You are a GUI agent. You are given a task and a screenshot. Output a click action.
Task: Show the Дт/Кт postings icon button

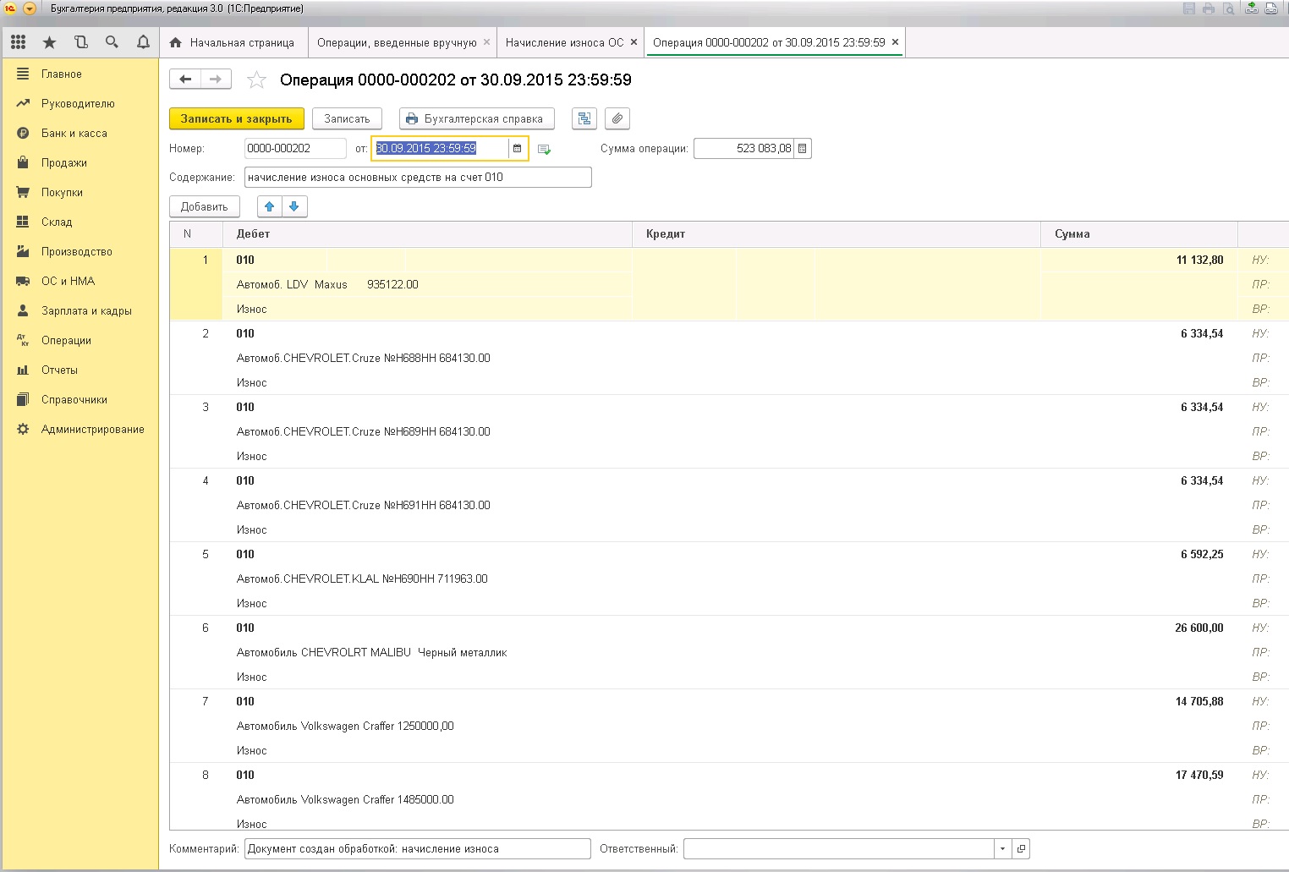click(x=584, y=119)
